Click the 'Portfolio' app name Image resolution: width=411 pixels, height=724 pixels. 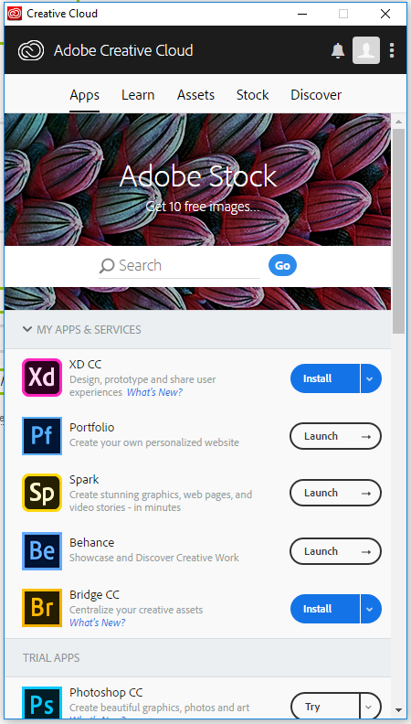pyautogui.click(x=92, y=427)
